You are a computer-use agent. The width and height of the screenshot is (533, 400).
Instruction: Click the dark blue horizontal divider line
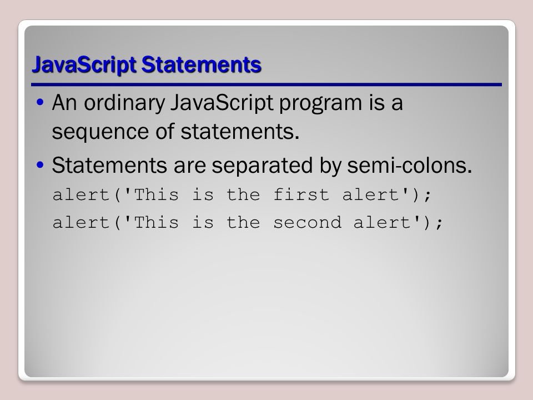[x=266, y=84]
